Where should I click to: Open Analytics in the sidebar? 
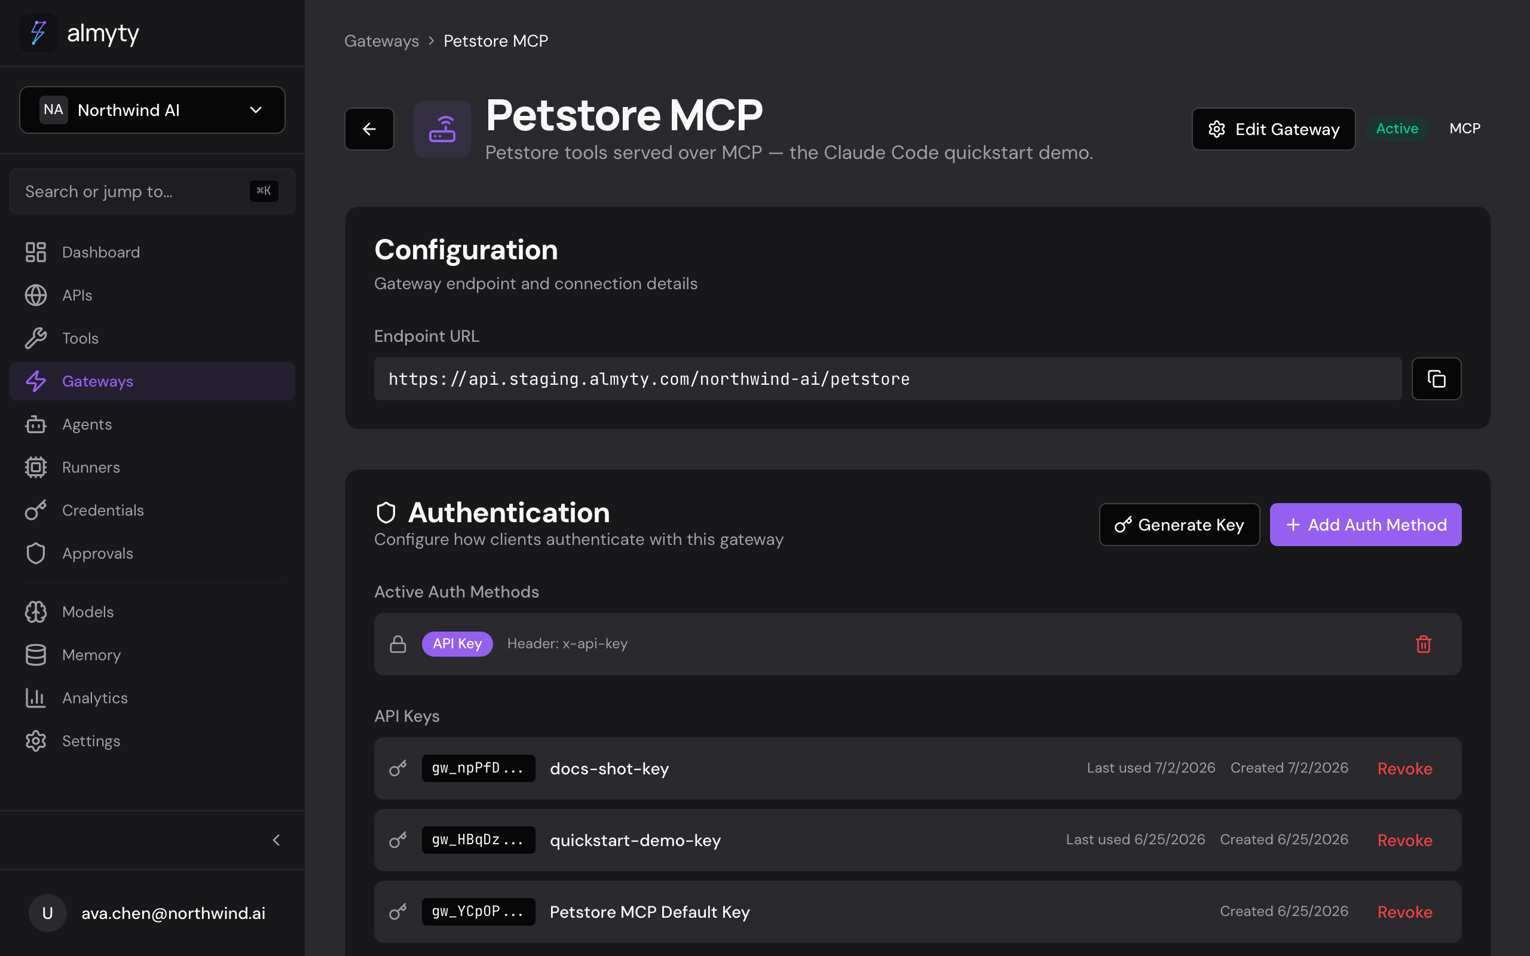point(152,698)
